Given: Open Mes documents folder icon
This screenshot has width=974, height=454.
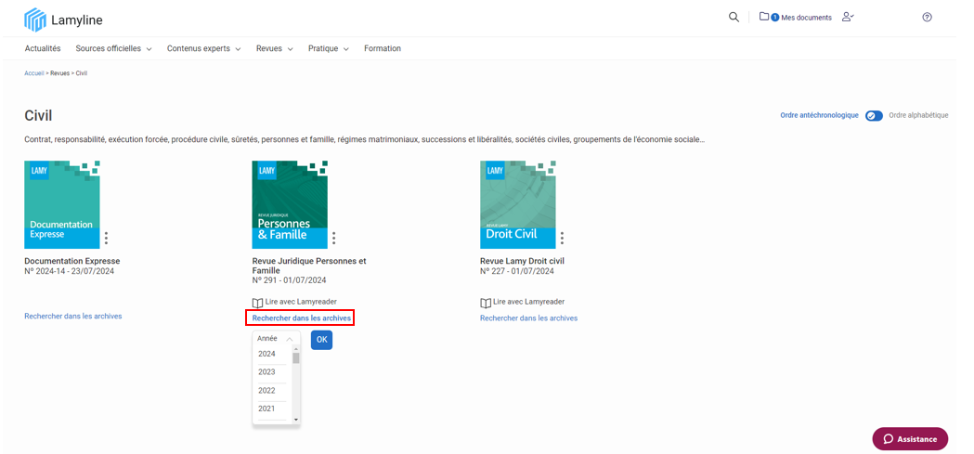Looking at the screenshot, I should [764, 17].
